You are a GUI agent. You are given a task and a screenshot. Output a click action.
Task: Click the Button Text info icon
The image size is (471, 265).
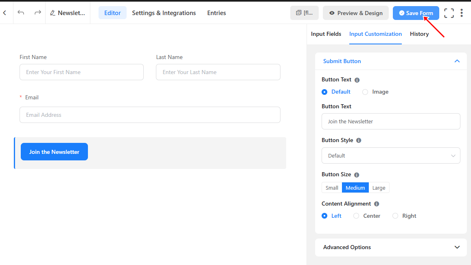click(357, 80)
